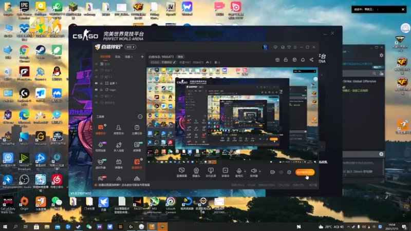Open the message icon in the title bar
This screenshot has height=231, width=411.
tap(275, 47)
